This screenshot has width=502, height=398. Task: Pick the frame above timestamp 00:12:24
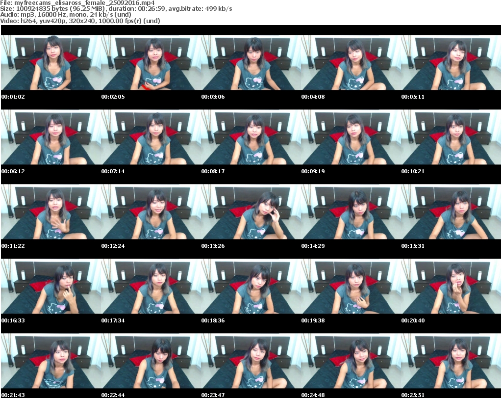(151, 212)
